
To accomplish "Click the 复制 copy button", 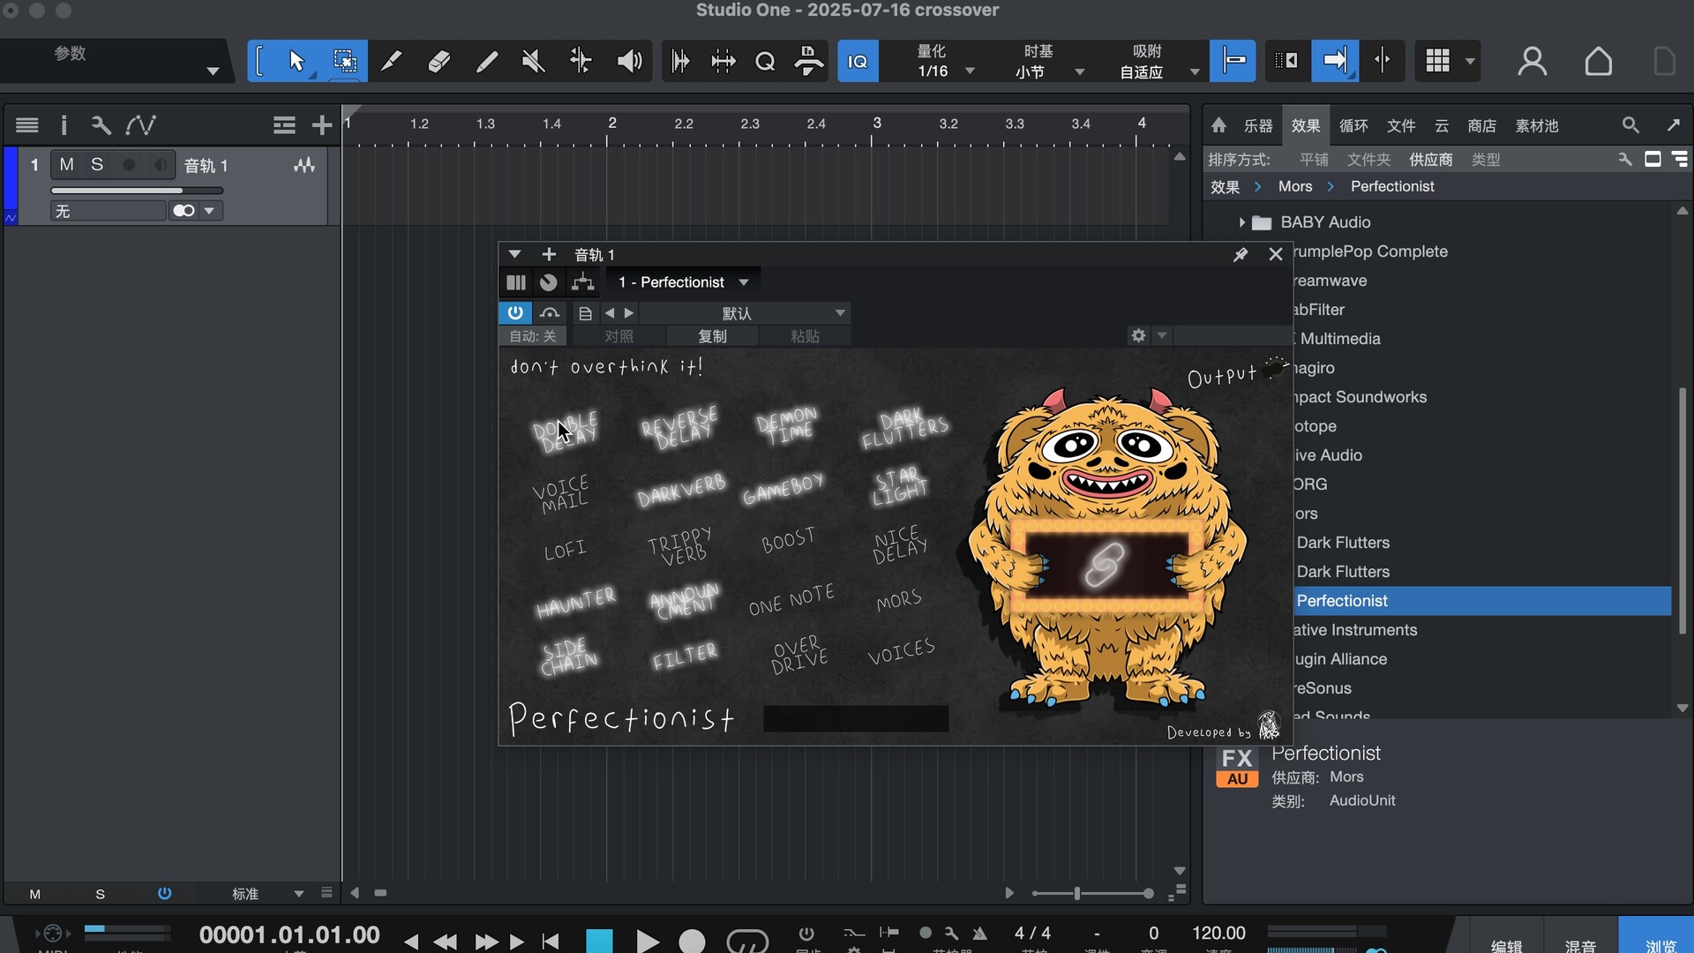I will click(x=712, y=336).
